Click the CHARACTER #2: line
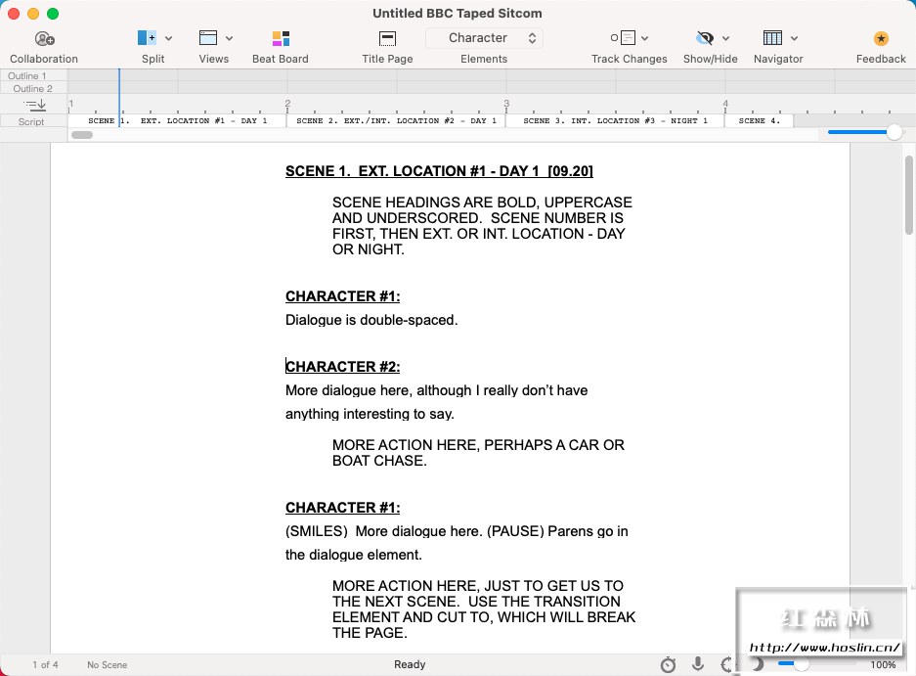 coord(343,367)
